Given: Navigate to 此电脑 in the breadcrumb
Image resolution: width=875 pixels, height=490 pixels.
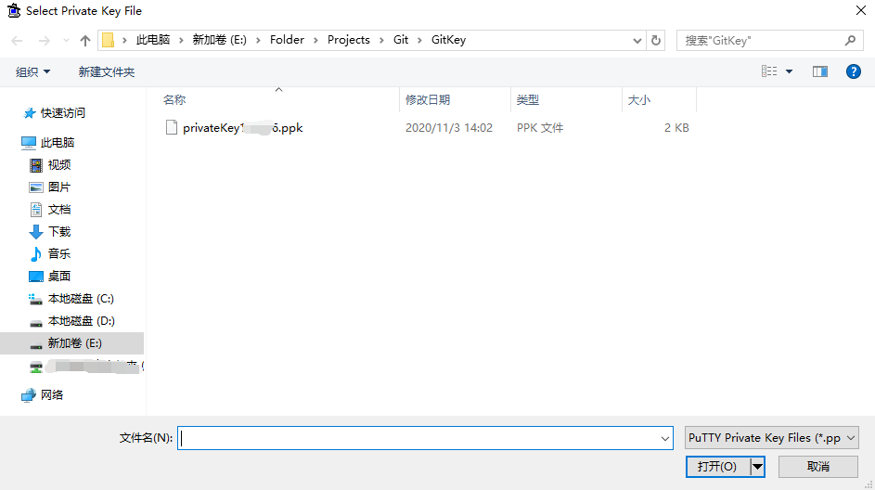Looking at the screenshot, I should [x=153, y=40].
